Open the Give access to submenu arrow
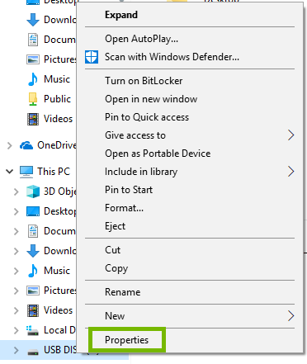 tap(291, 135)
